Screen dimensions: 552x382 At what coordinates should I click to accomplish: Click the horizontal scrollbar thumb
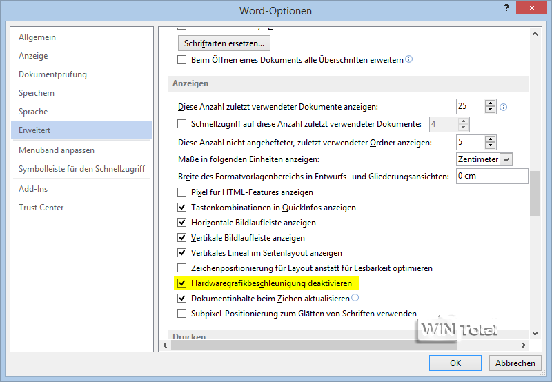click(314, 345)
